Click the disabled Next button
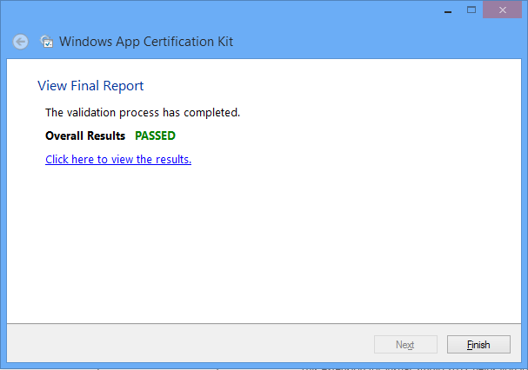528x370 pixels. point(405,345)
